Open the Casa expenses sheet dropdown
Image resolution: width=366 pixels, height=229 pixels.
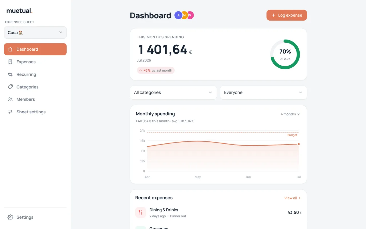(35, 33)
